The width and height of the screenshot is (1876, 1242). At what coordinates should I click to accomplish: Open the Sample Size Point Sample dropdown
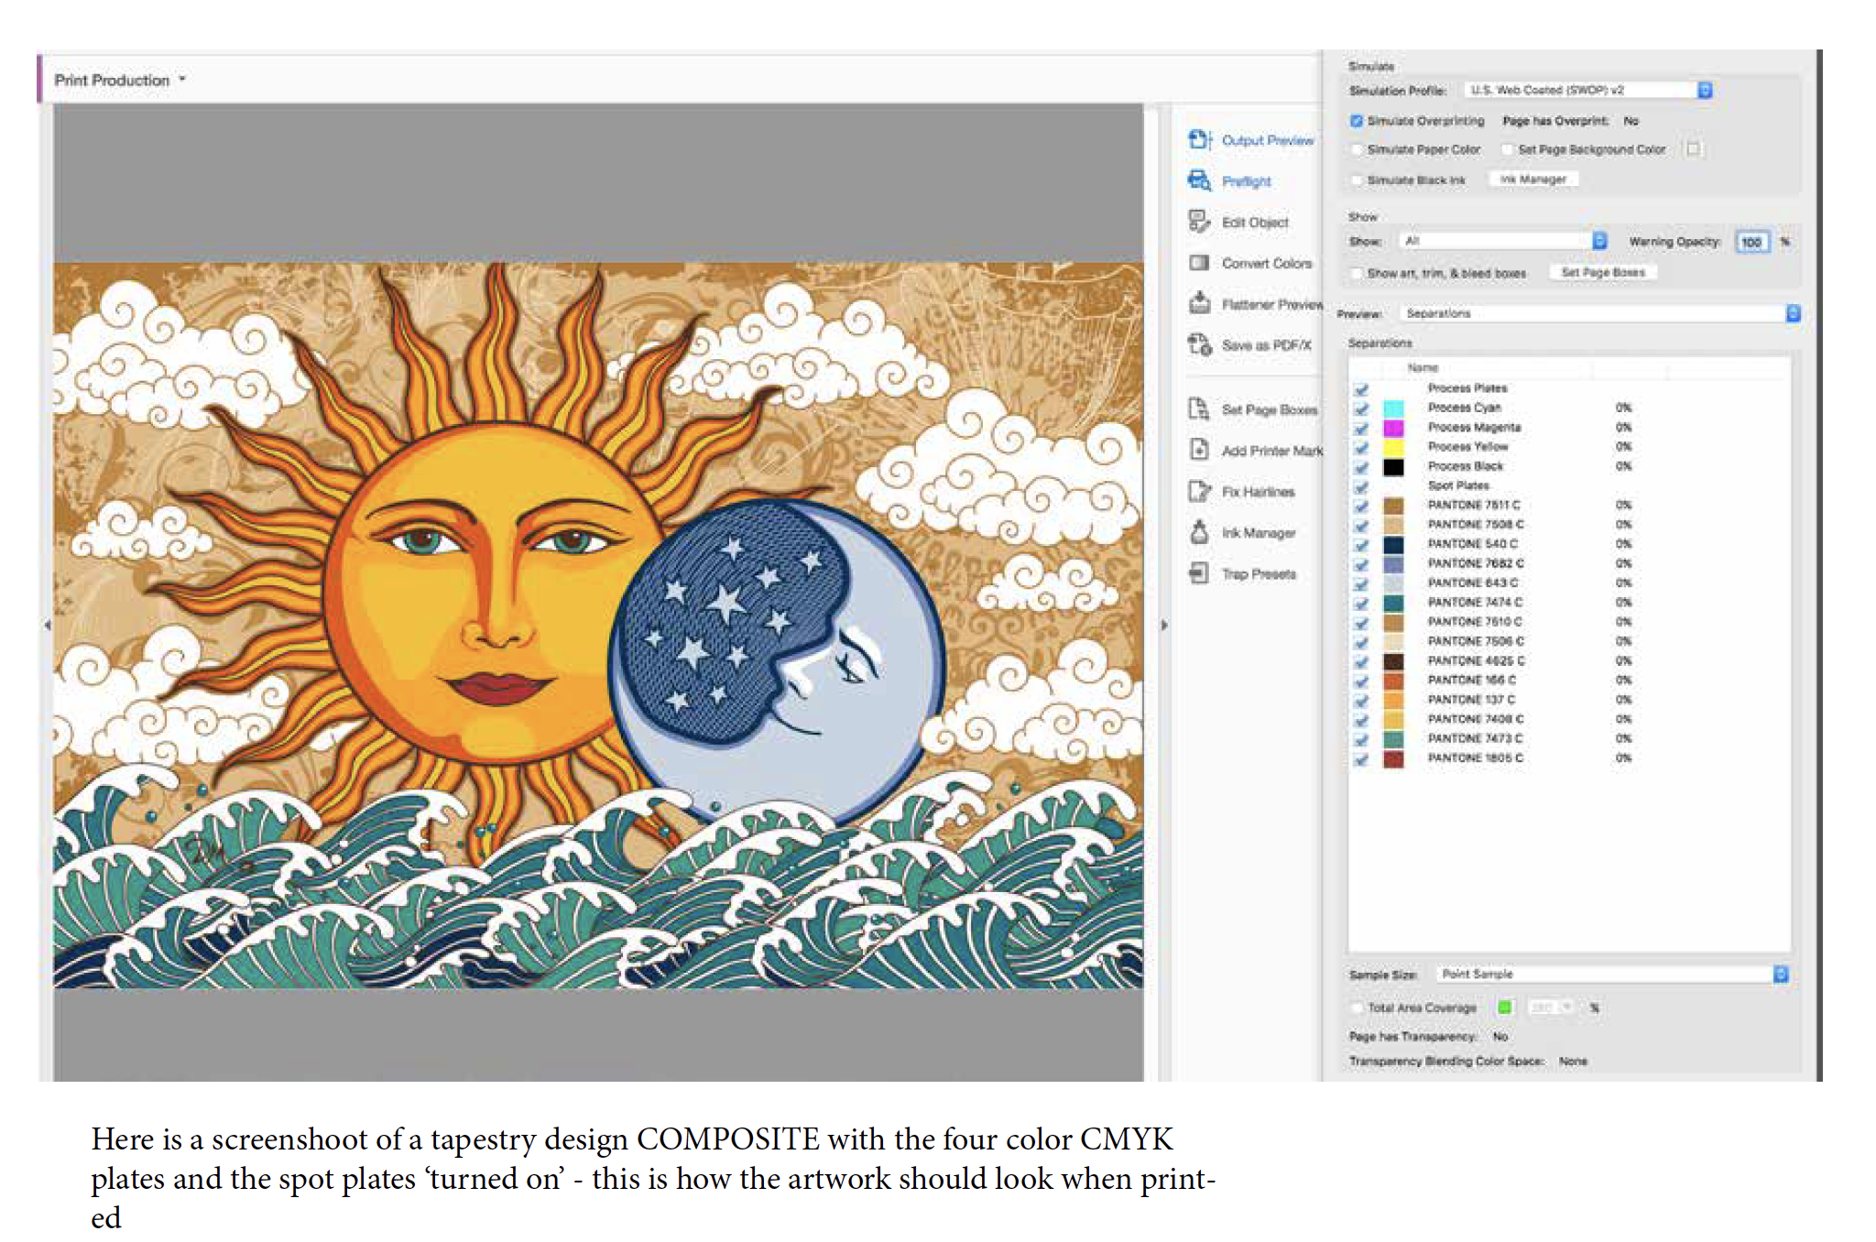point(1780,975)
